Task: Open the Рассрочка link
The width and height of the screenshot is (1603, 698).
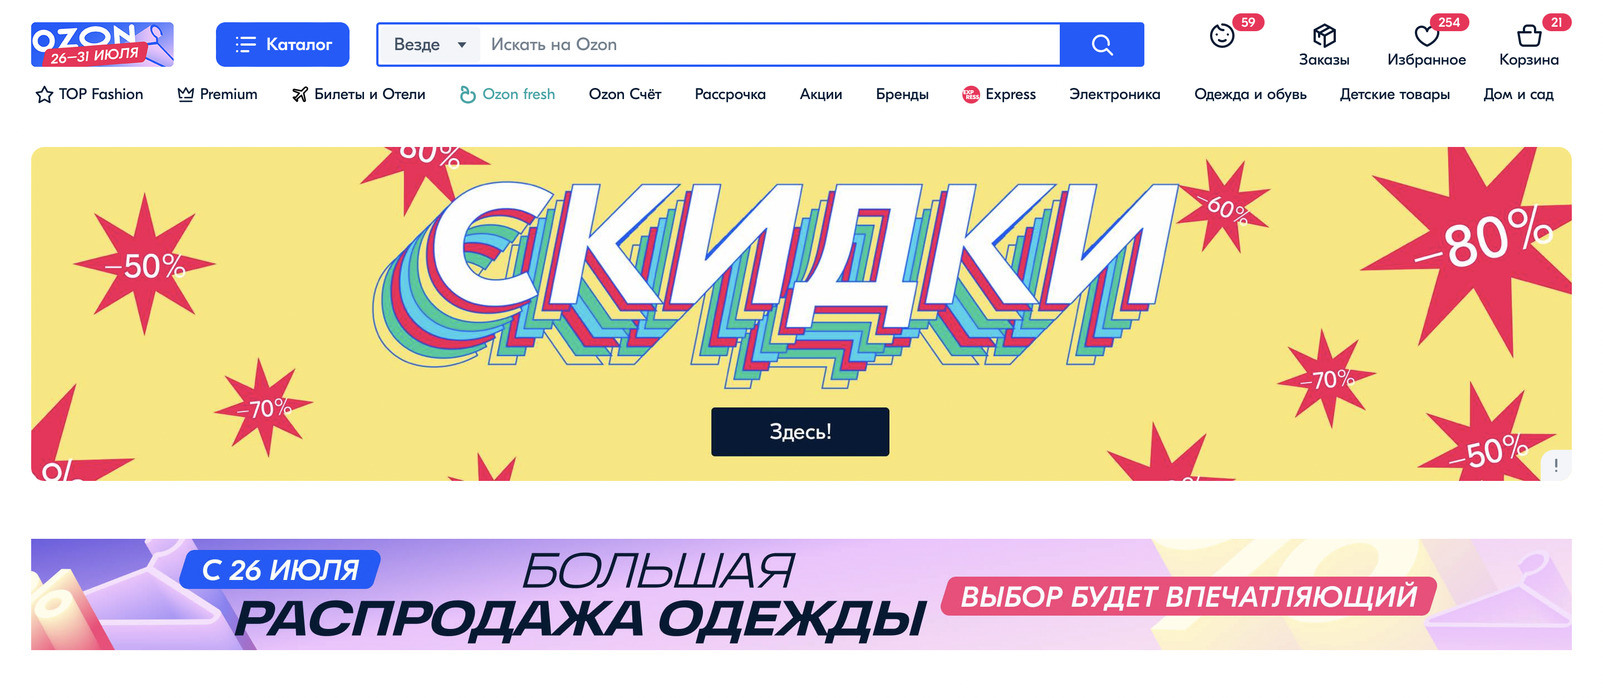Action: tap(730, 95)
